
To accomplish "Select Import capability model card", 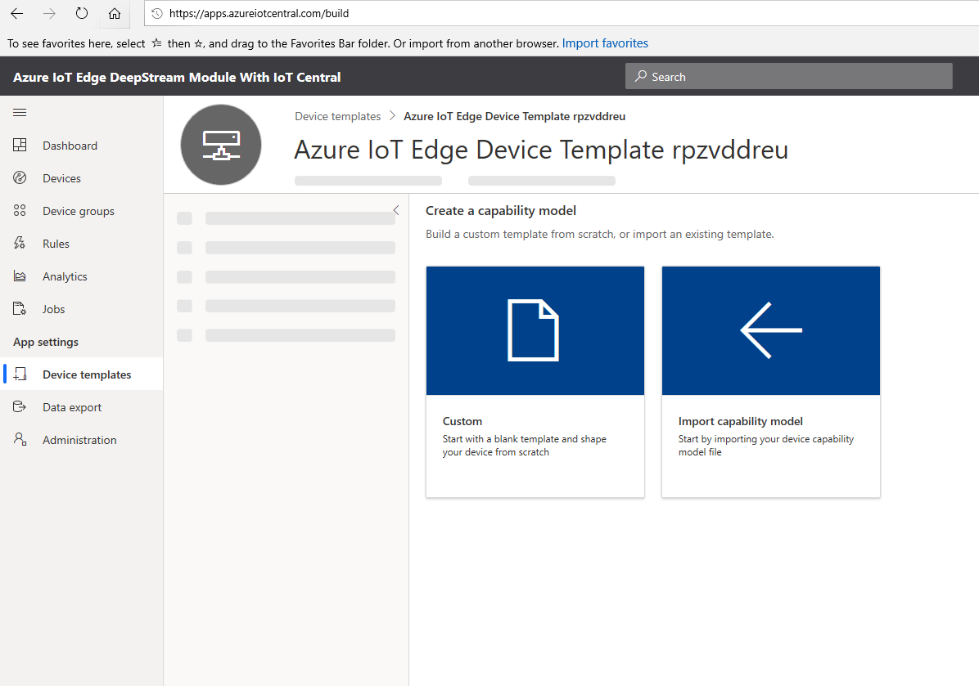I will (x=771, y=382).
